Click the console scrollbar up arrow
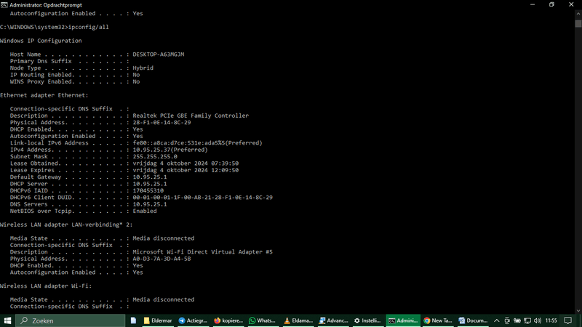The height and width of the screenshot is (327, 582). pyautogui.click(x=578, y=14)
